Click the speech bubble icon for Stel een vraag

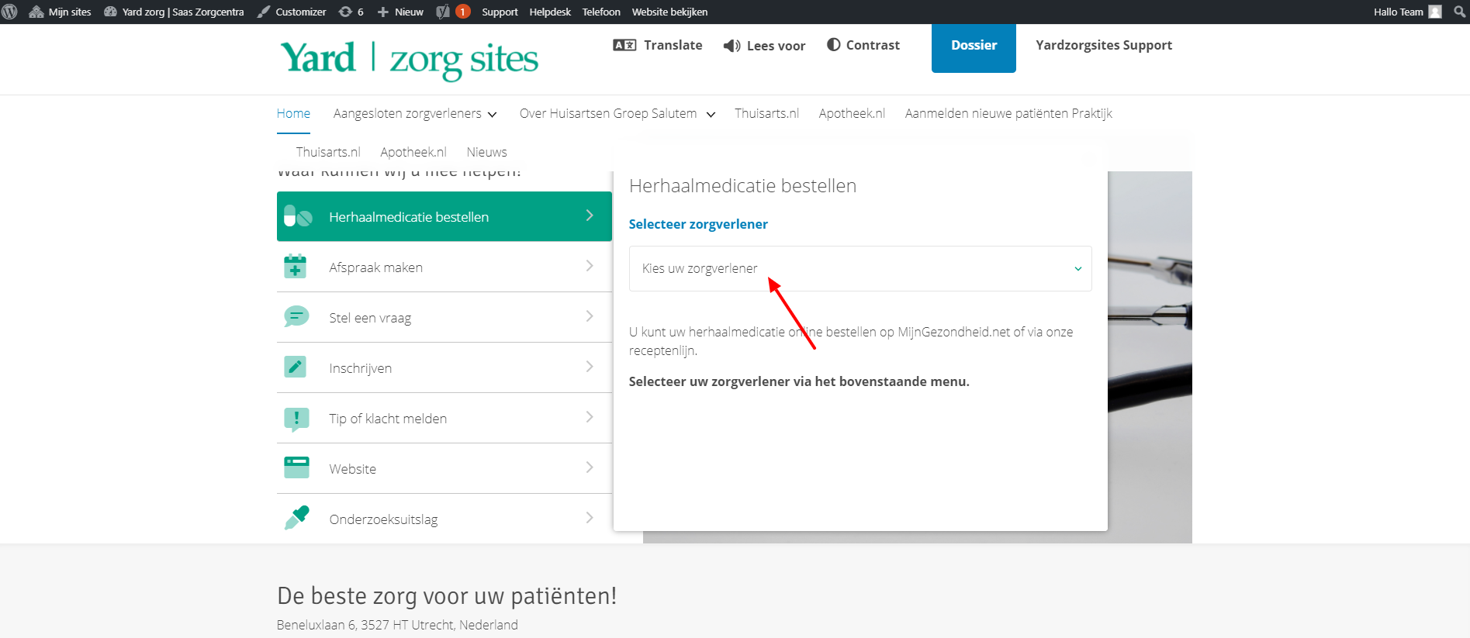point(296,316)
